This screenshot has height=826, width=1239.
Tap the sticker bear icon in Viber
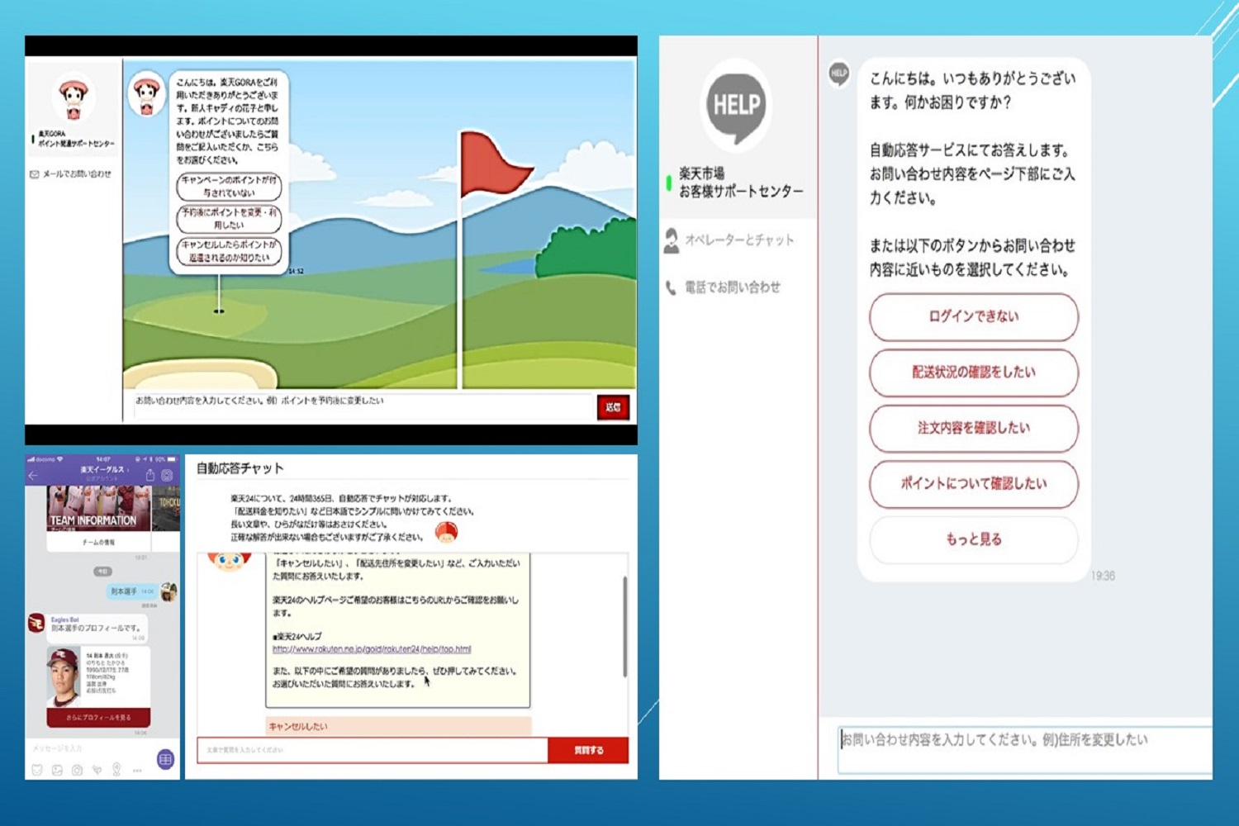(x=36, y=770)
